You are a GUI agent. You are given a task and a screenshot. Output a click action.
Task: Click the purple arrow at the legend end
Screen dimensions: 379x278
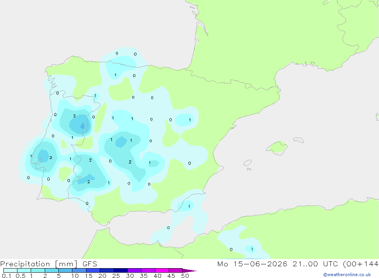coord(189,270)
